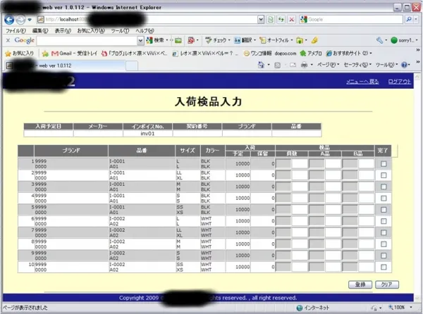Image resolution: width=423 pixels, height=314 pixels.
Task: Open the ツール(T) menu in the menu bar
Action: 120,31
